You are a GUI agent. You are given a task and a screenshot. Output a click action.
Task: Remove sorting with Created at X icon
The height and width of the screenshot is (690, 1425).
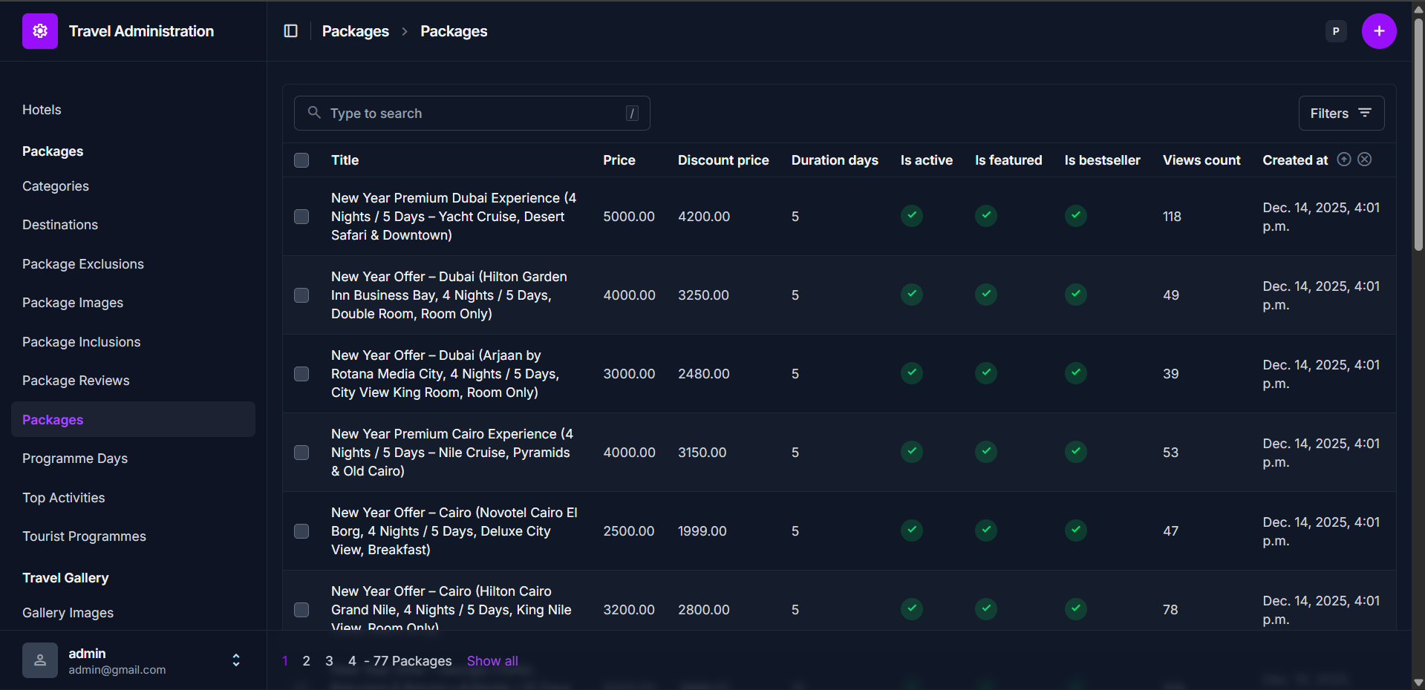click(1365, 160)
